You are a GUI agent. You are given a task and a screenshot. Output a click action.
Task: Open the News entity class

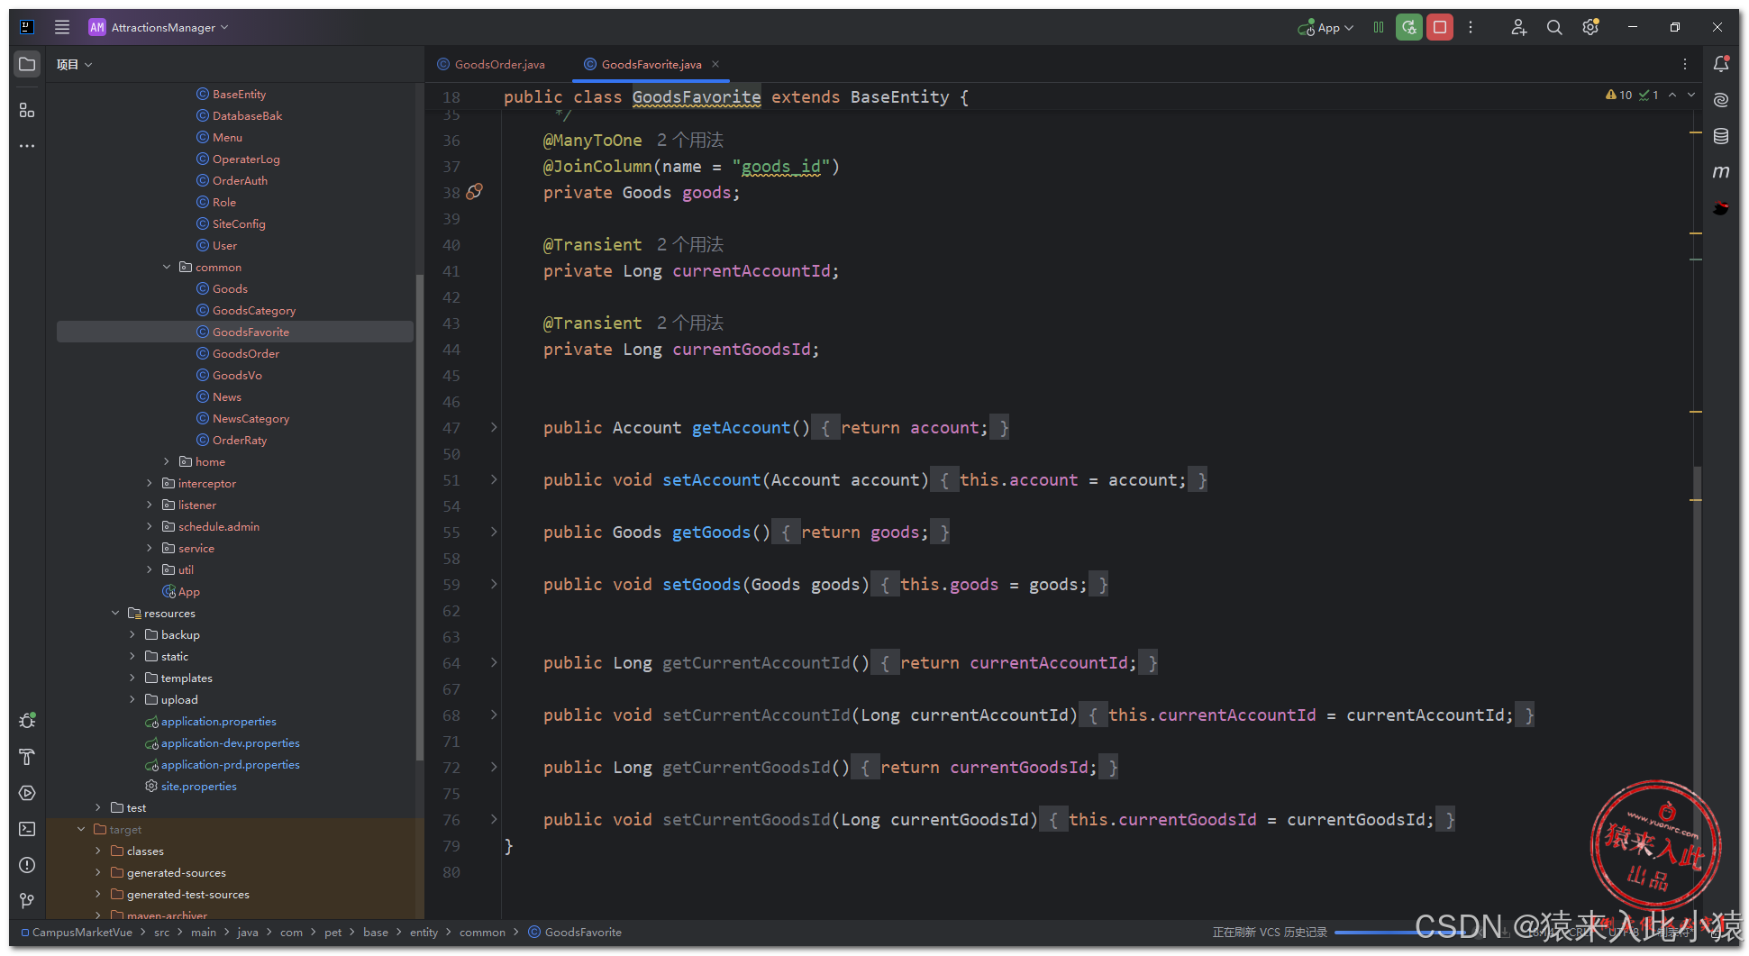click(x=227, y=396)
